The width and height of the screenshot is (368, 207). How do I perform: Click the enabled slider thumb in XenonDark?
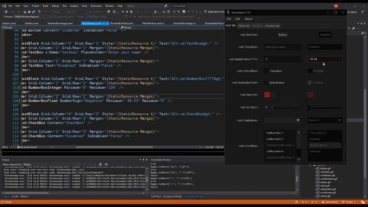[273, 108]
